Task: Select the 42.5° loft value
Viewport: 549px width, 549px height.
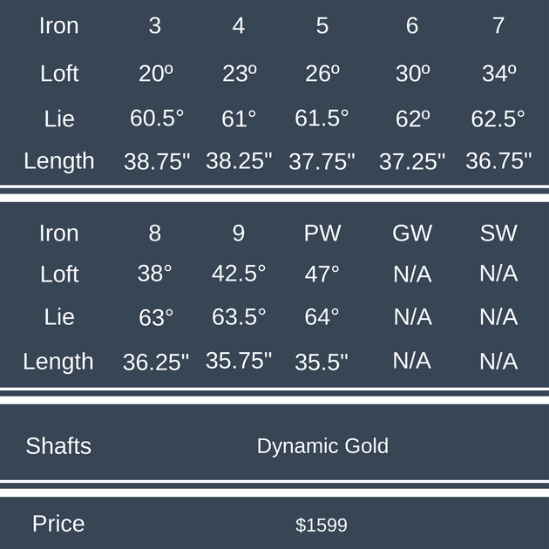Action: pyautogui.click(x=239, y=274)
